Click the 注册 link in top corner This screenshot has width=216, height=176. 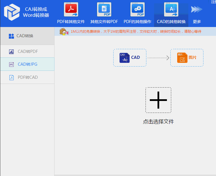pyautogui.click(x=213, y=2)
